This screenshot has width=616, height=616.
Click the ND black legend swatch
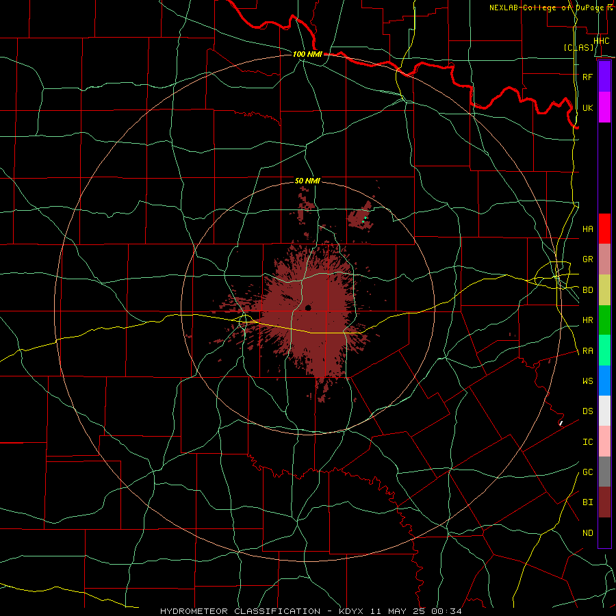click(604, 532)
